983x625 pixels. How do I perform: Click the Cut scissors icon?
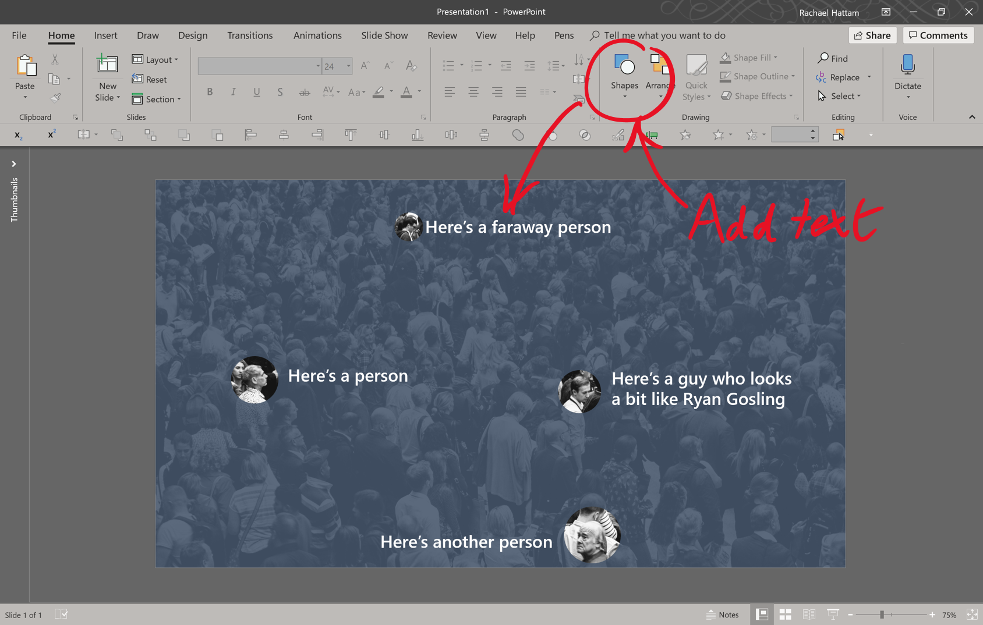pos(55,59)
